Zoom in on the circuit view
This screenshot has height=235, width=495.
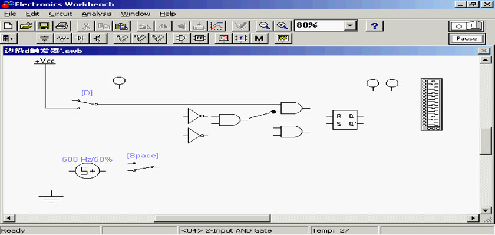tap(282, 25)
